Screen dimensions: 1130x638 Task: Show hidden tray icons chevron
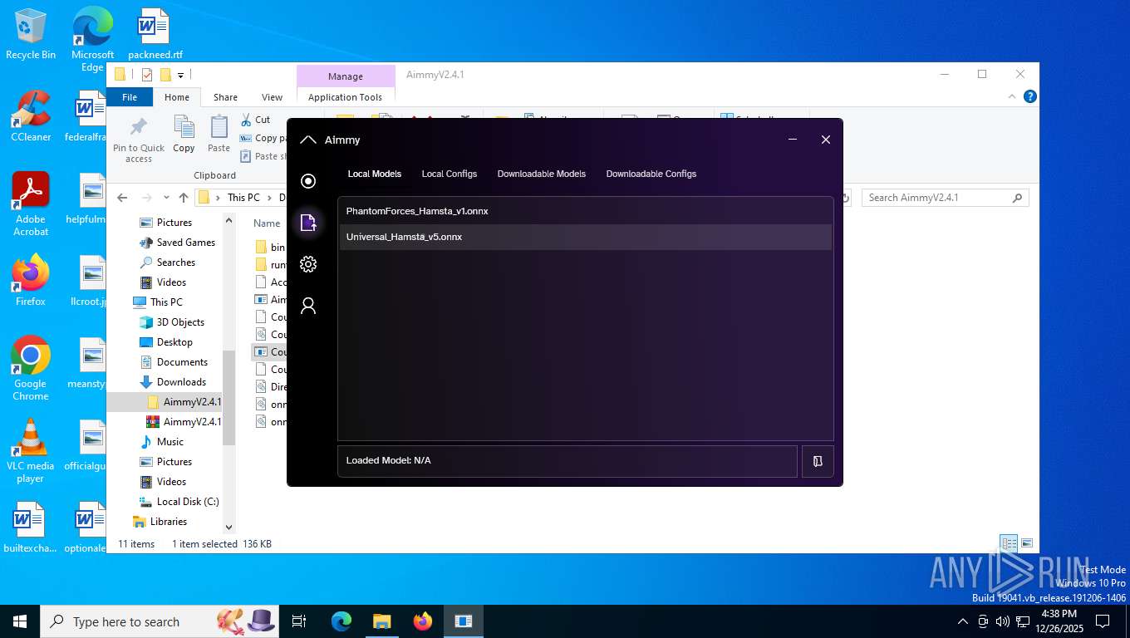(963, 621)
